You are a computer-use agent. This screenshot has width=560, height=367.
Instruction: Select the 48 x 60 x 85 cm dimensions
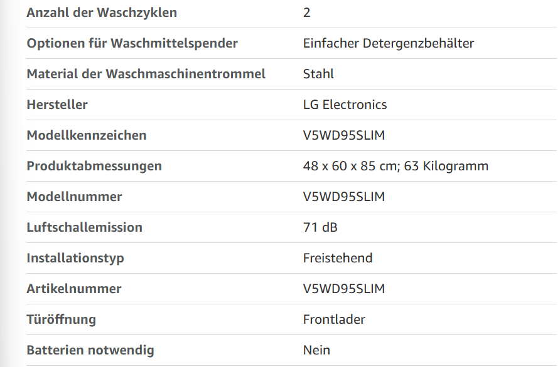[x=351, y=166]
